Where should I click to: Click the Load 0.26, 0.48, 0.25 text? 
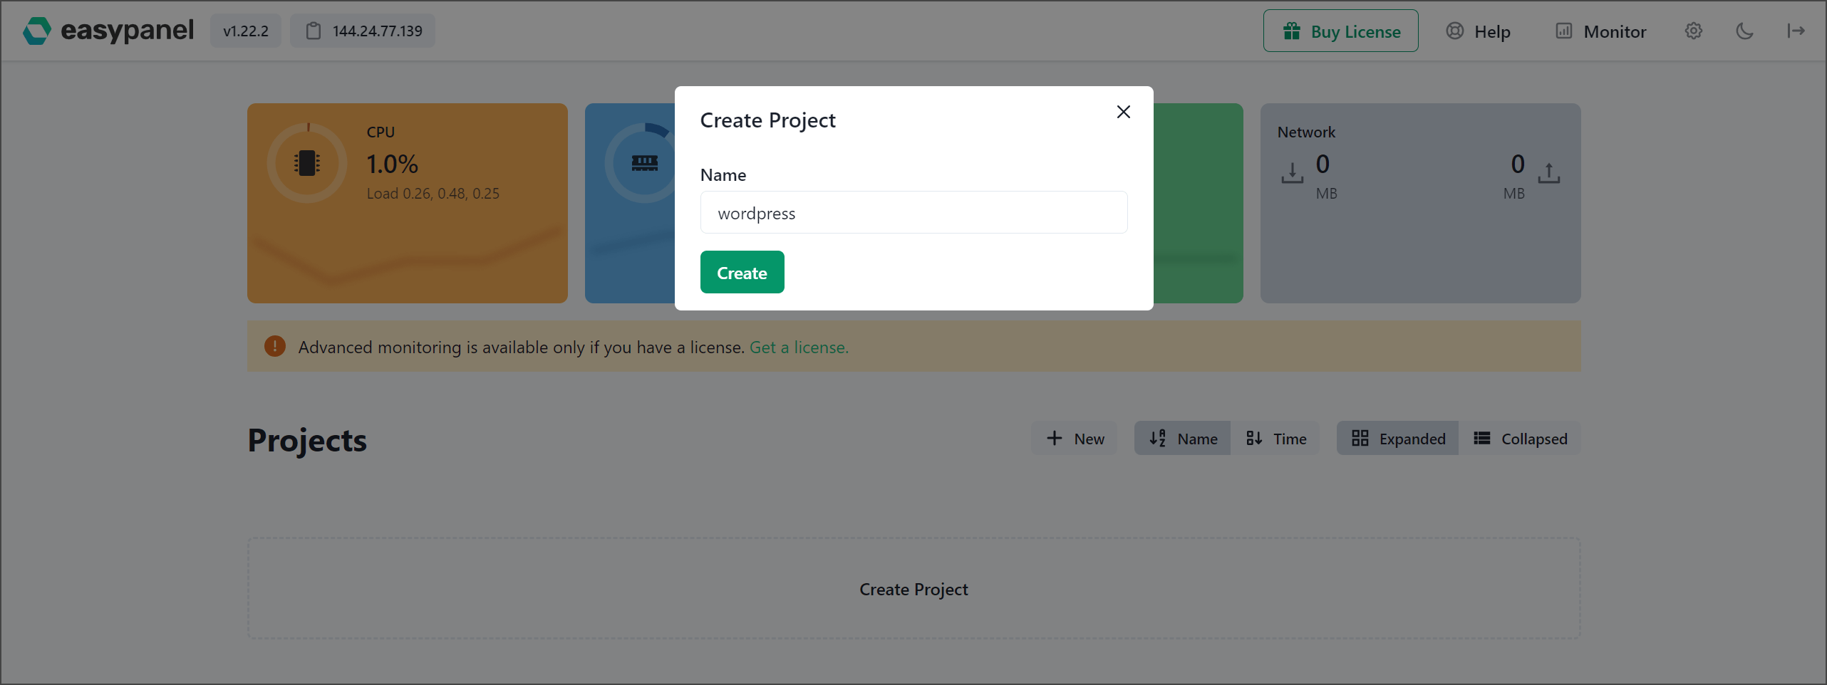coord(433,194)
